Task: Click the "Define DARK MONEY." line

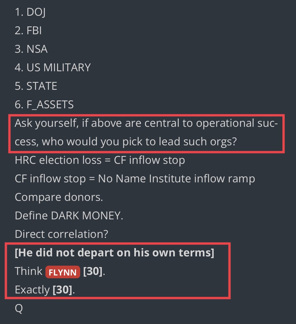Action: click(69, 216)
